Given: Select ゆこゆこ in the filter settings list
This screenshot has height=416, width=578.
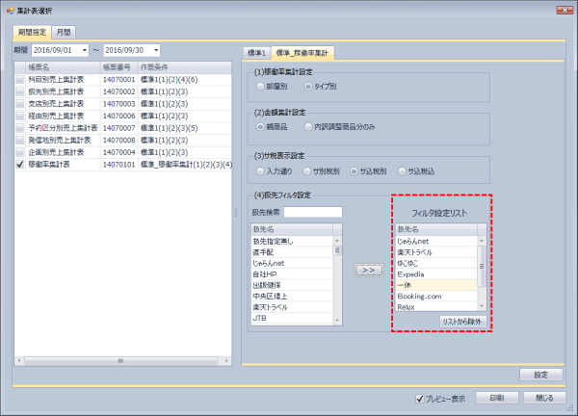Looking at the screenshot, I should click(x=436, y=263).
